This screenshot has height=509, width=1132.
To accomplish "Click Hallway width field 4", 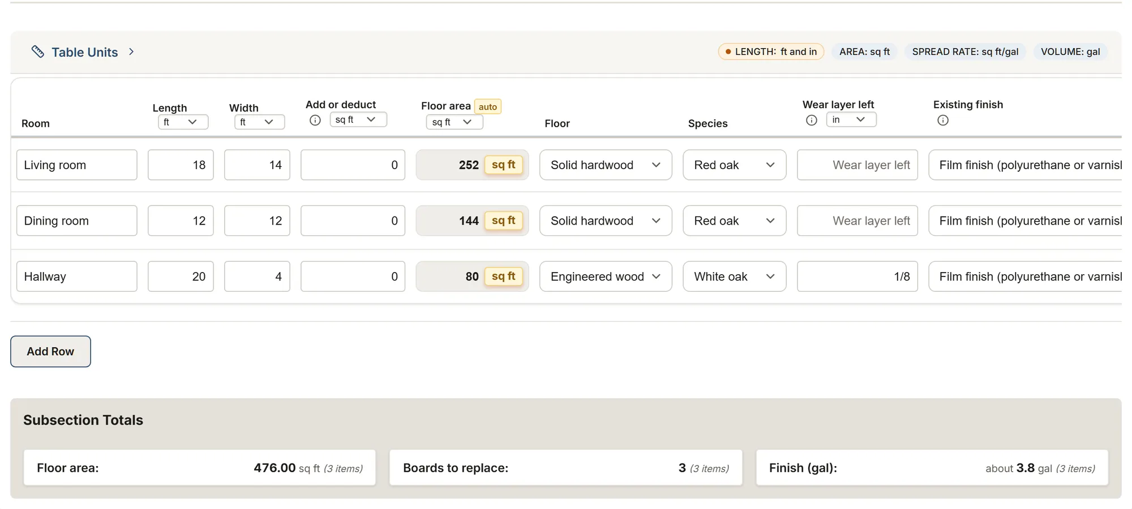I will pos(257,277).
